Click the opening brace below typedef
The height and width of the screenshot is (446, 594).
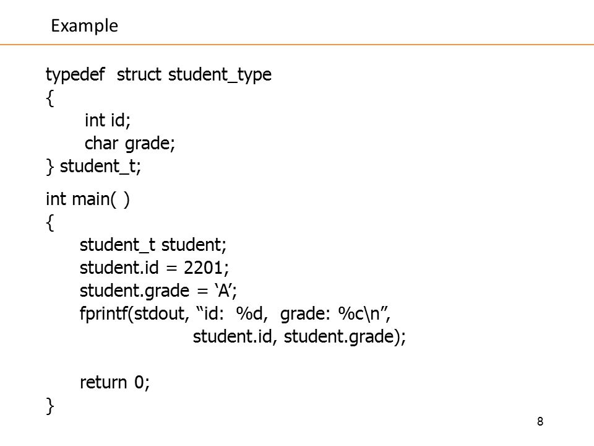pos(49,98)
